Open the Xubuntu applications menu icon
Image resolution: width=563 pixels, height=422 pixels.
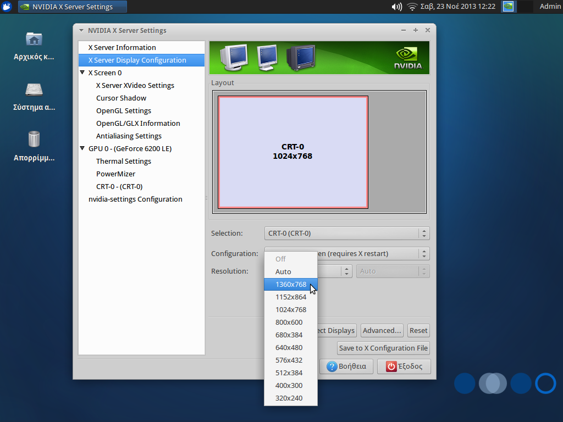pos(7,7)
